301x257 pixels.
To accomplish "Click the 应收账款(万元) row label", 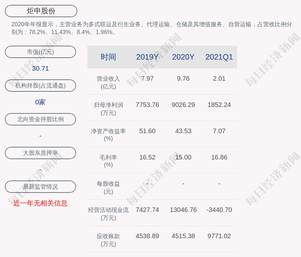I will (108, 240).
